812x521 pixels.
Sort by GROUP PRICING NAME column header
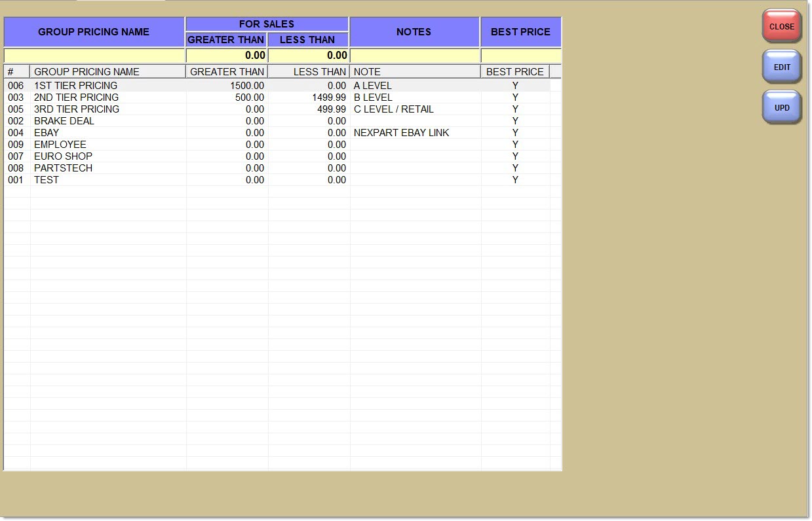pyautogui.click(x=107, y=72)
